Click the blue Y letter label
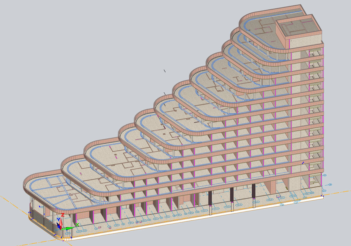The height and width of the screenshot is (246, 351). [x=58, y=219]
